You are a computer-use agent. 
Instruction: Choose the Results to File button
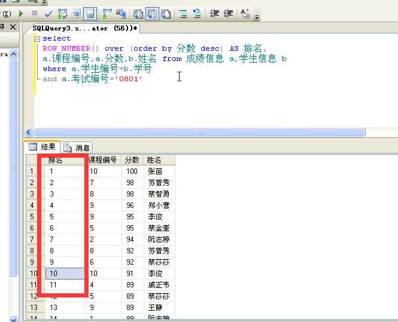pos(166,14)
